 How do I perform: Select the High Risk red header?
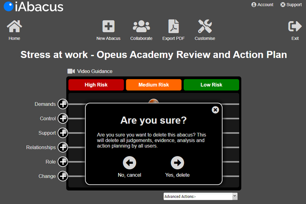(x=96, y=85)
